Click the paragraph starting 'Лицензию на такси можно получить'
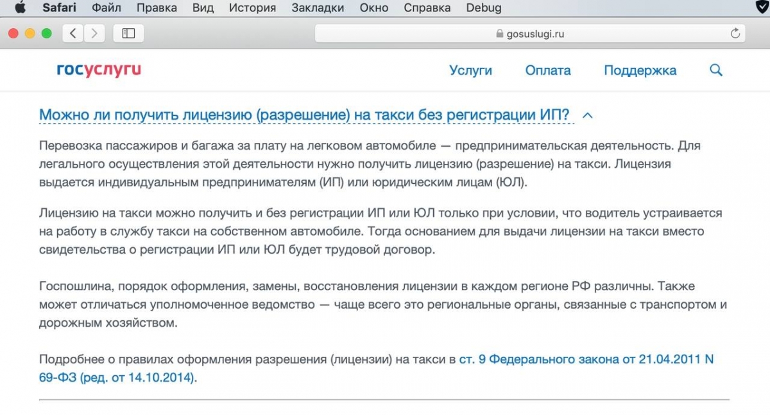This screenshot has width=770, height=415. point(381,231)
